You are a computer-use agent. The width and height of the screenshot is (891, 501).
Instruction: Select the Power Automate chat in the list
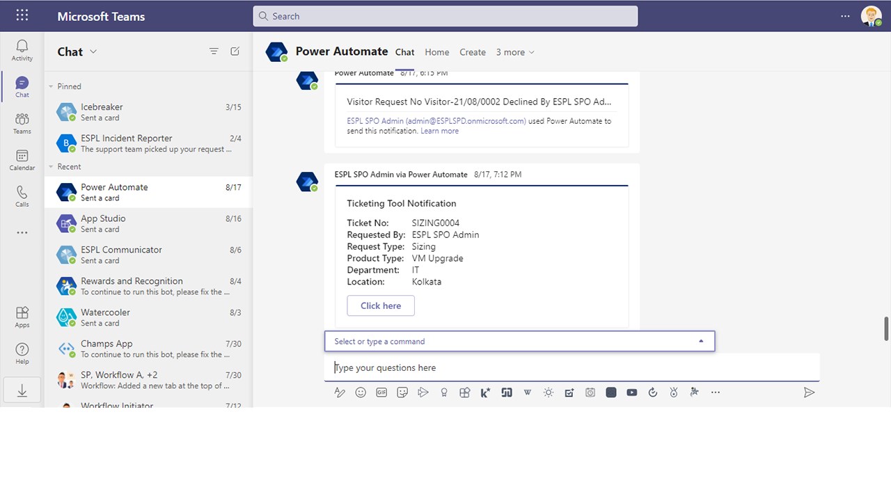click(x=148, y=192)
